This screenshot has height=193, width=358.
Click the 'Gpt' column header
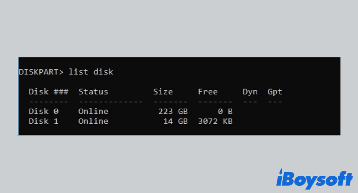(275, 92)
